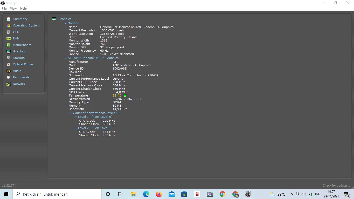Click the Windows Start button
Viewport: 354px width, 199px height.
(6, 194)
